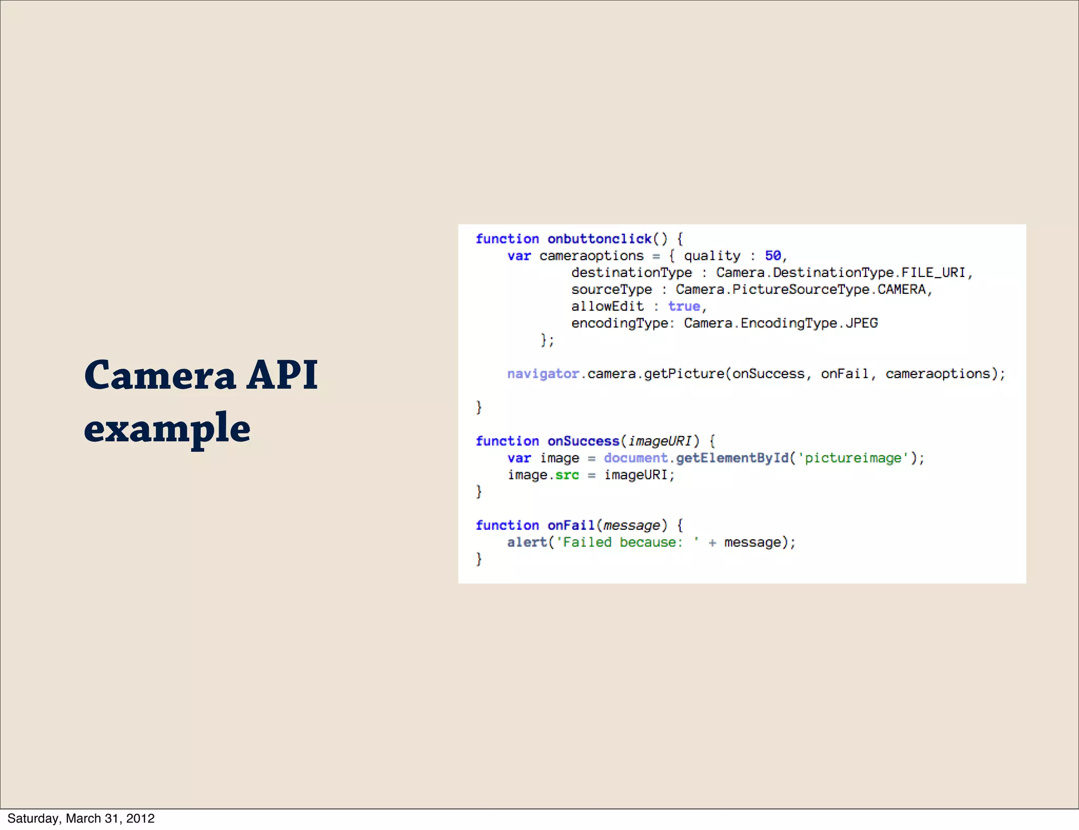The width and height of the screenshot is (1079, 830).
Task: Click the line with document.getElementById('pictureimage')
Action: click(x=716, y=458)
